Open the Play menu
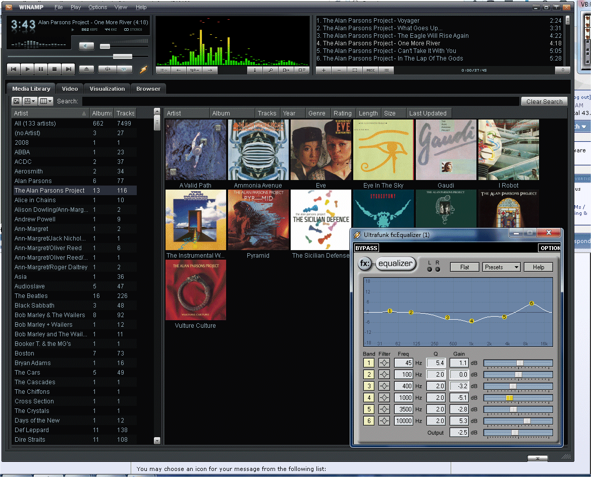The height and width of the screenshot is (477, 591). [x=75, y=7]
